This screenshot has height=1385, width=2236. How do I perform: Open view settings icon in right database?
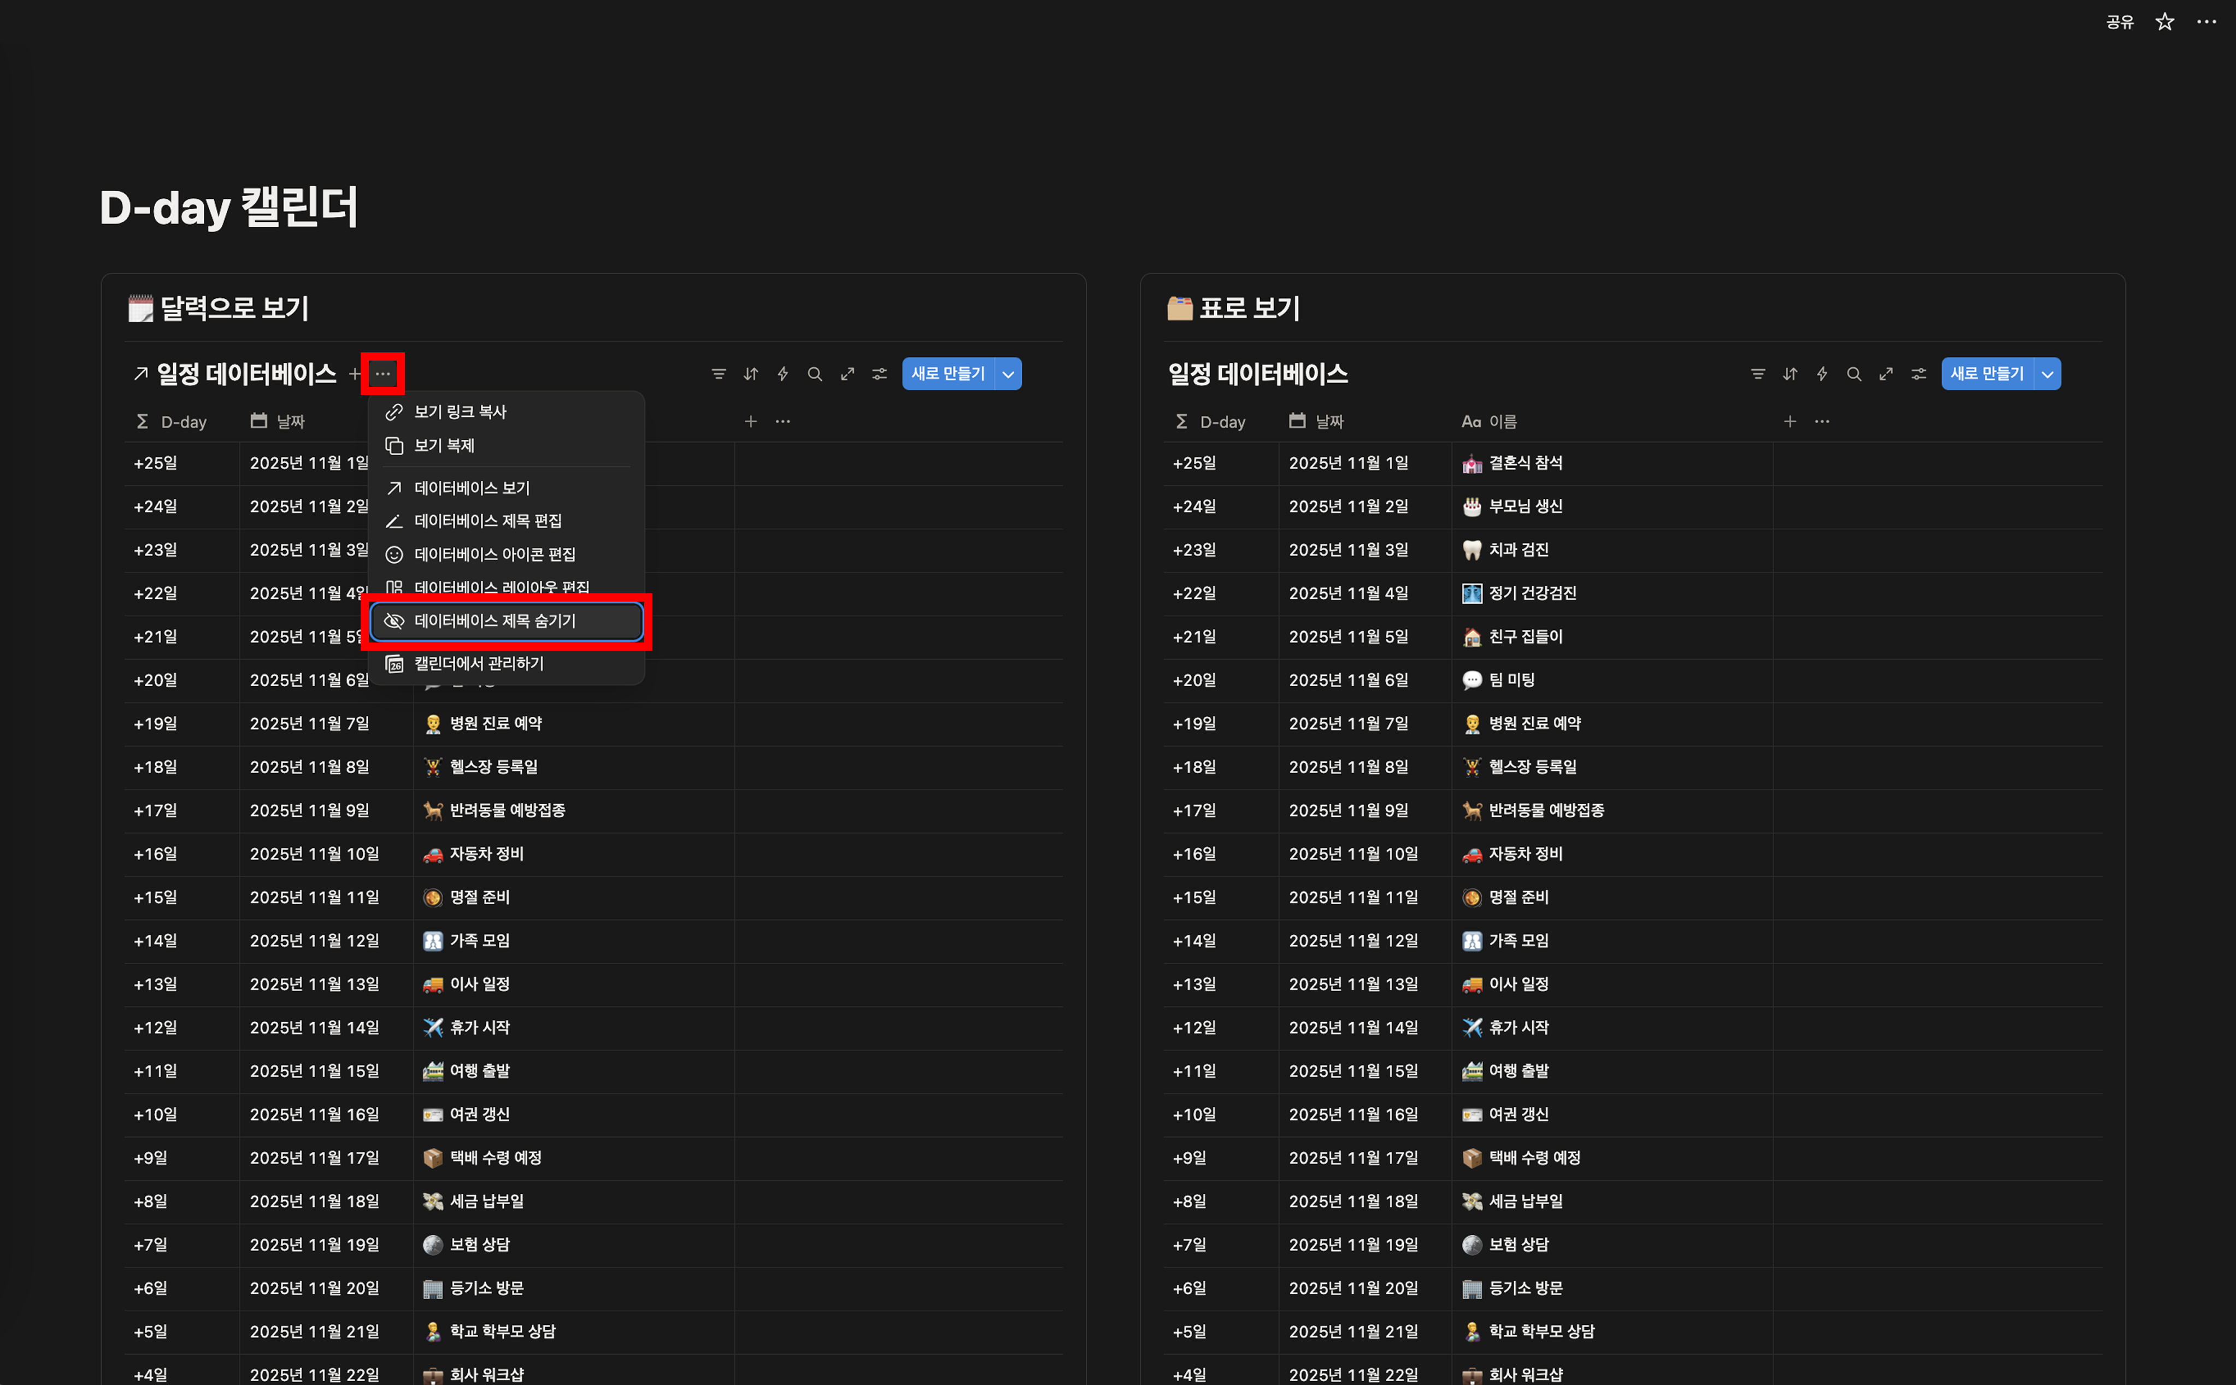coord(1918,374)
